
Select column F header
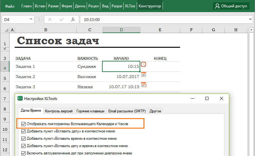click(191, 30)
